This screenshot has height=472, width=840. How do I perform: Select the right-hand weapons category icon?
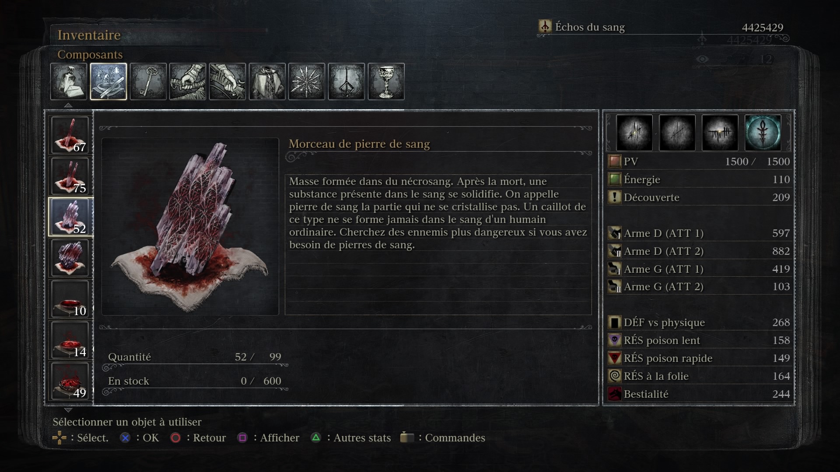(188, 82)
